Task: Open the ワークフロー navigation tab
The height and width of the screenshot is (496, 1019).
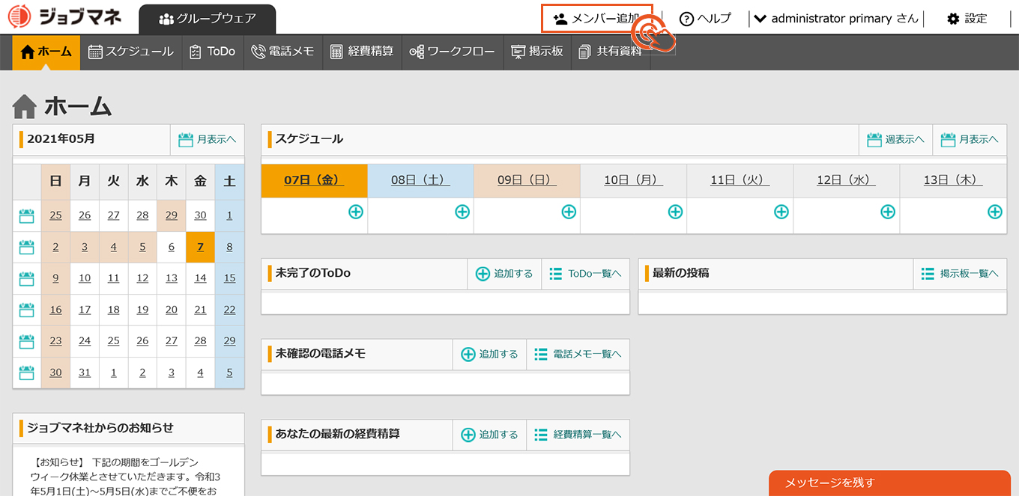Action: click(x=453, y=52)
